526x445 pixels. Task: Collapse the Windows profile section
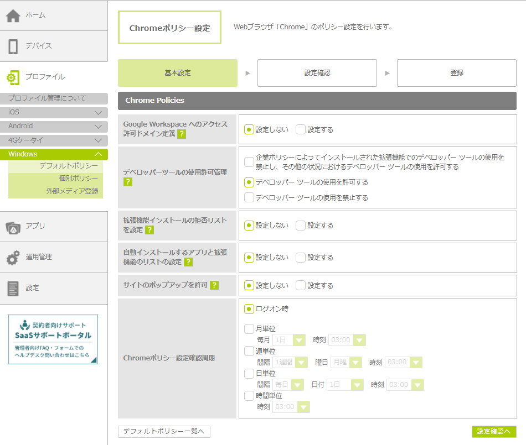pos(98,154)
